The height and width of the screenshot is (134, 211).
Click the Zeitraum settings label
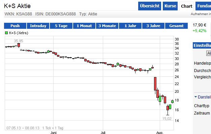tap(202, 113)
